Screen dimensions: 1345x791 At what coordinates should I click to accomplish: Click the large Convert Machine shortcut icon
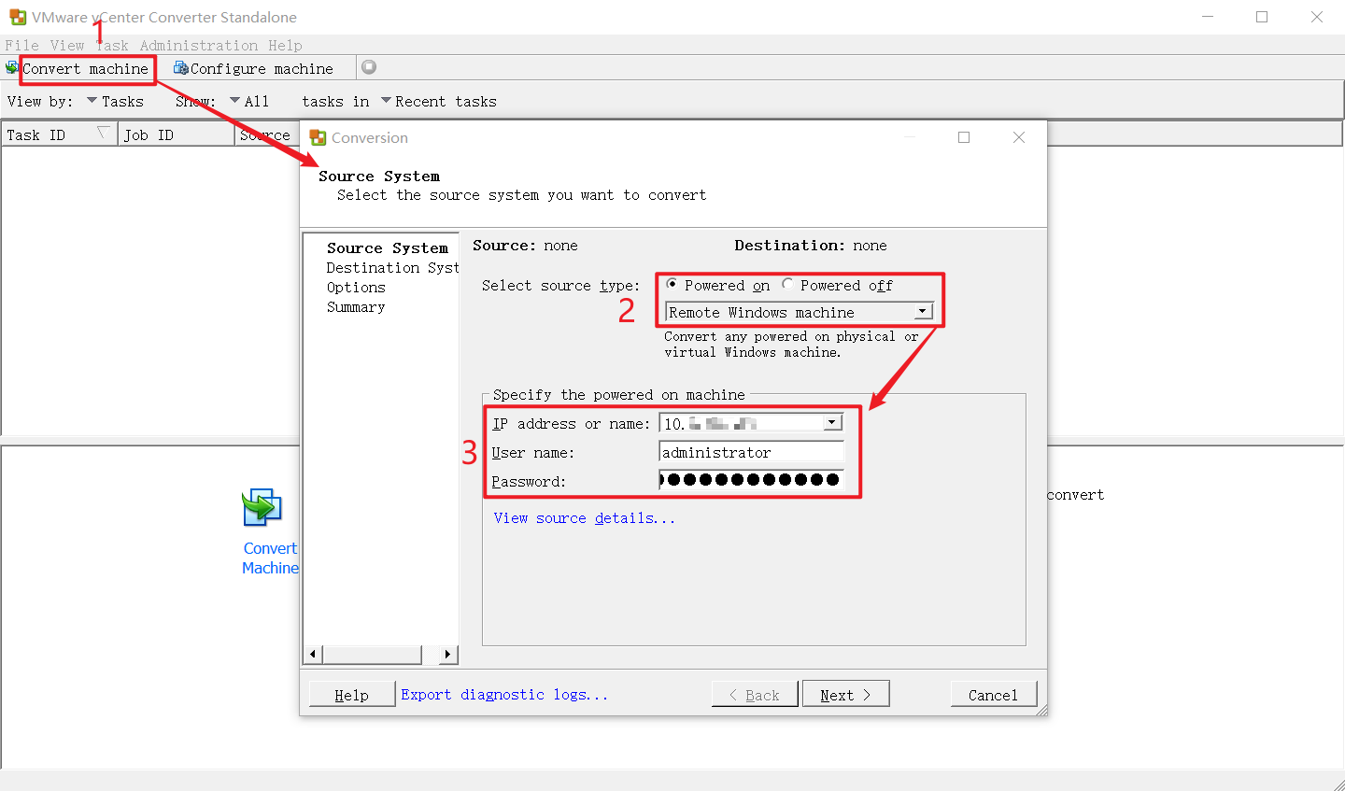coord(262,507)
